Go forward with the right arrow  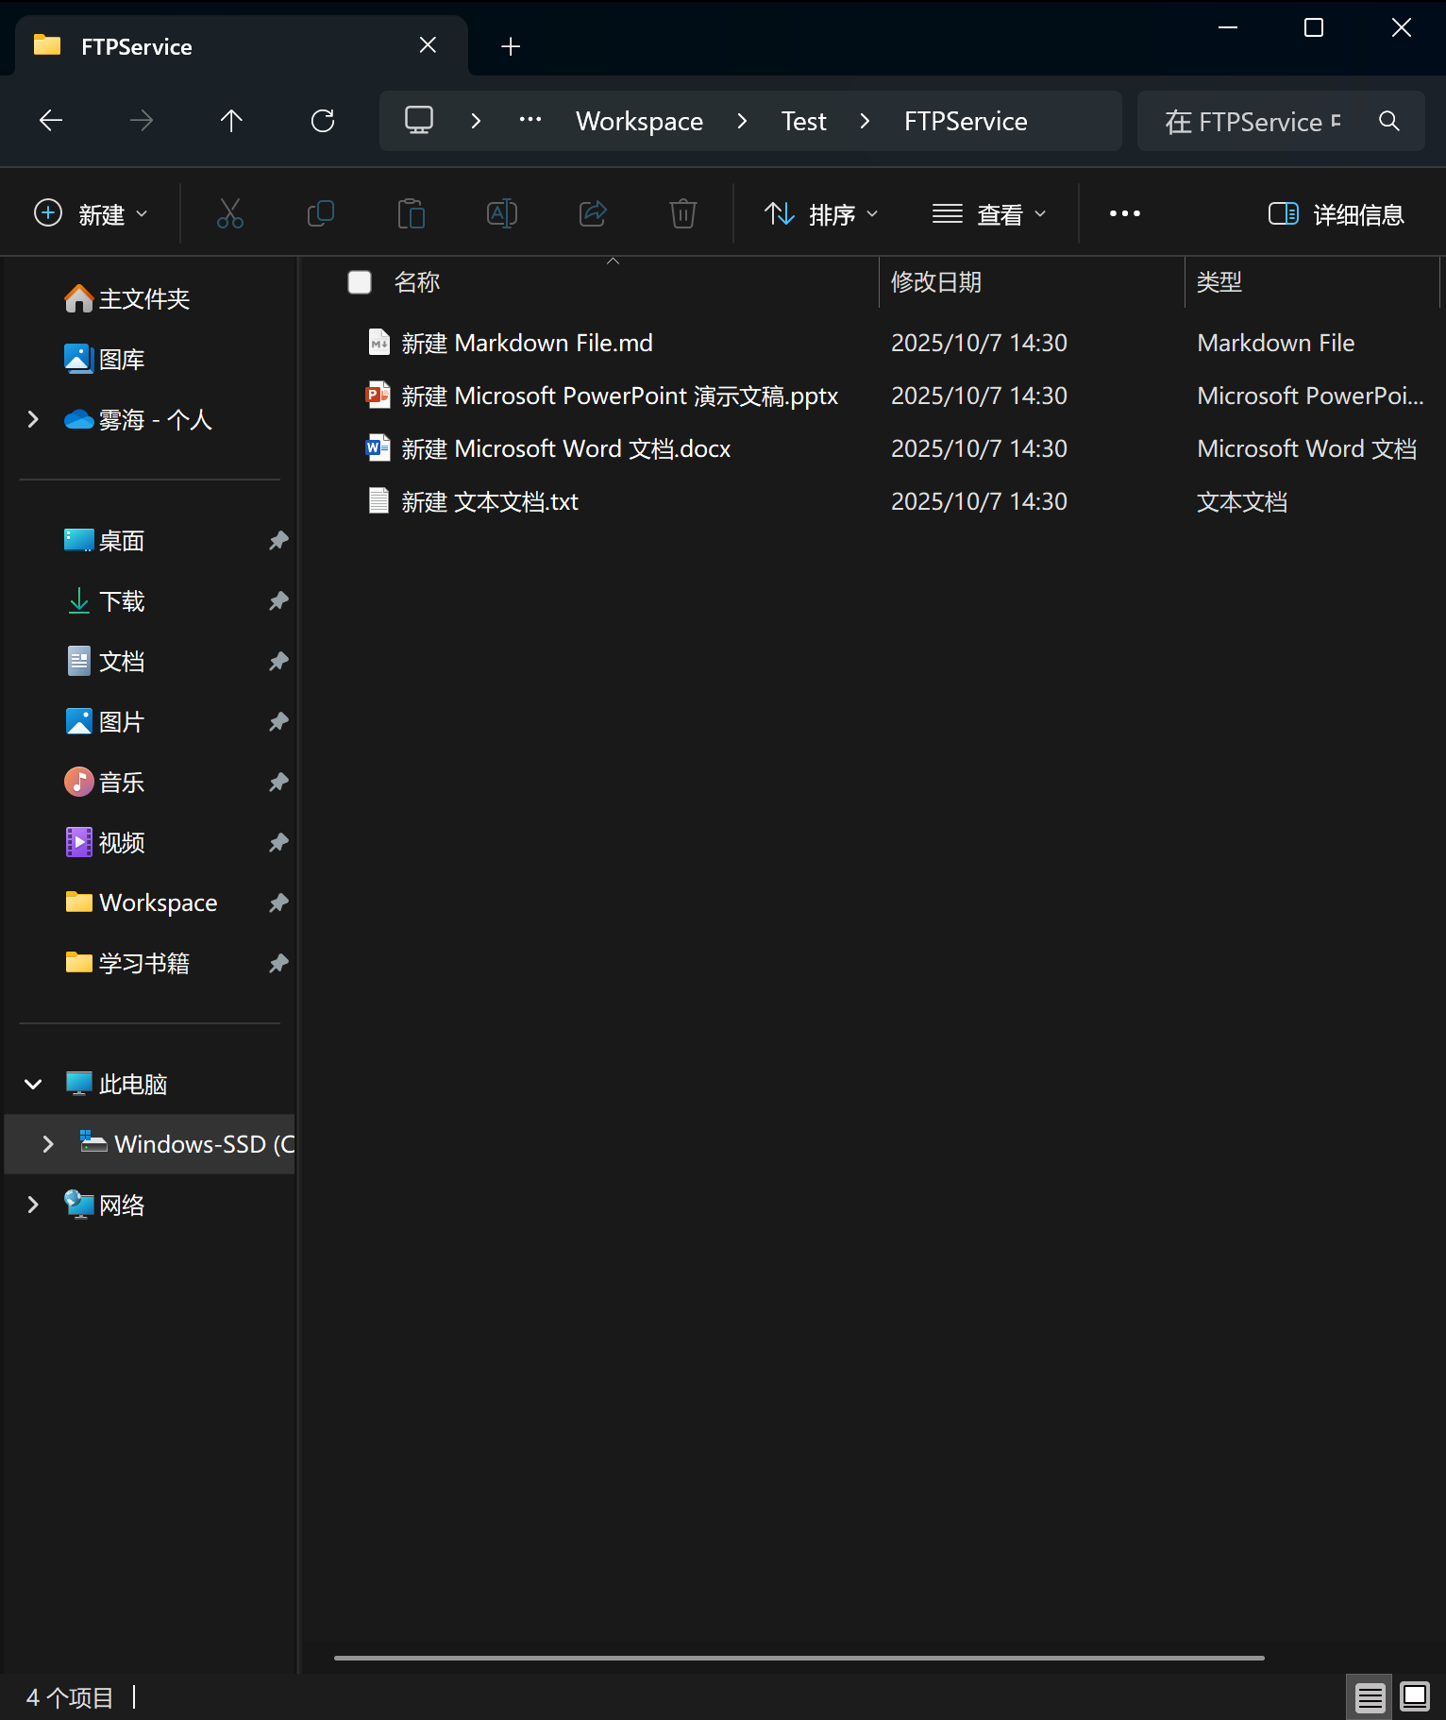pyautogui.click(x=142, y=121)
